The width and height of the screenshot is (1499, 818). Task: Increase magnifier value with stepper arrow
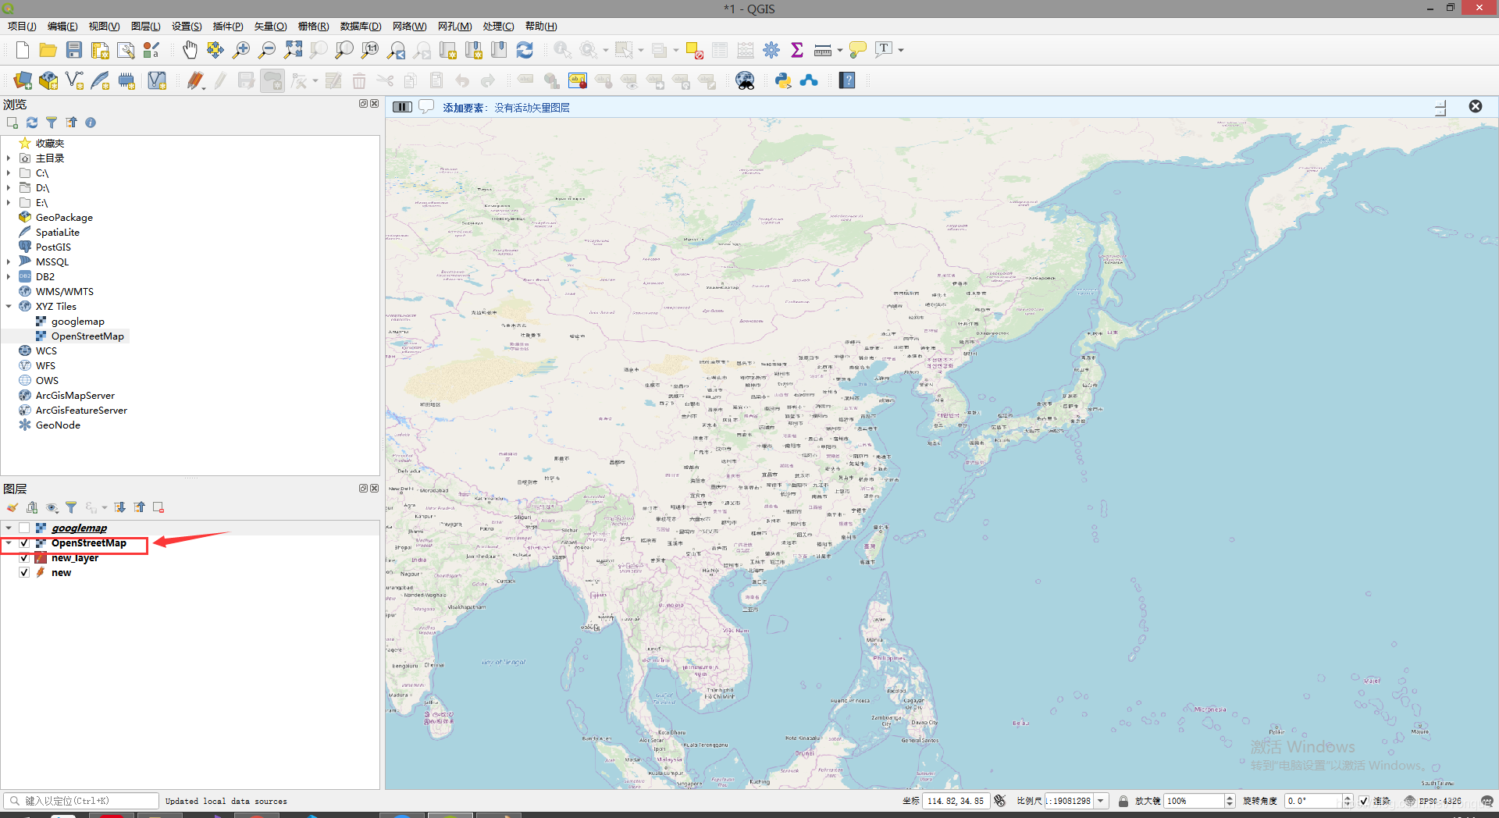[x=1230, y=798]
